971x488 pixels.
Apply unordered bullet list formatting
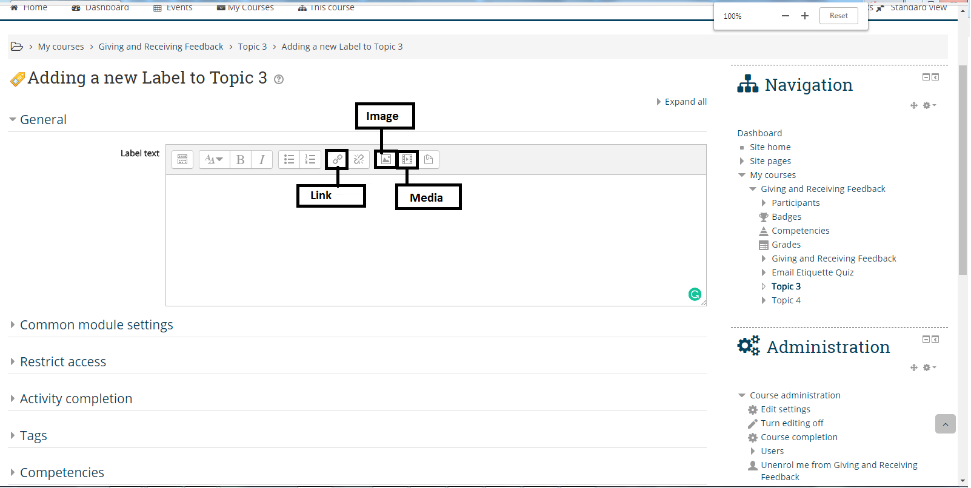(x=289, y=160)
